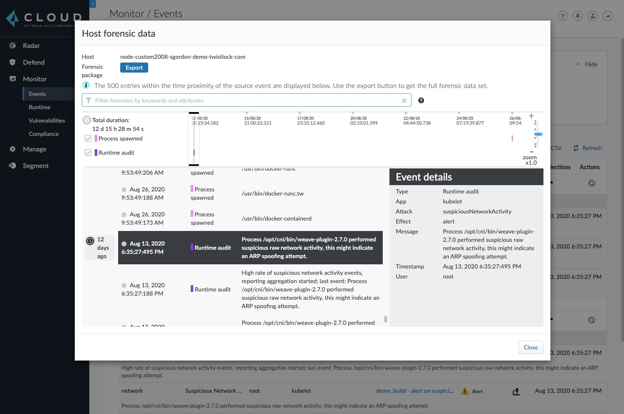Screen dimensions: 624x414
Task: Open forensics icon in kubelet network row
Action: pos(516,391)
